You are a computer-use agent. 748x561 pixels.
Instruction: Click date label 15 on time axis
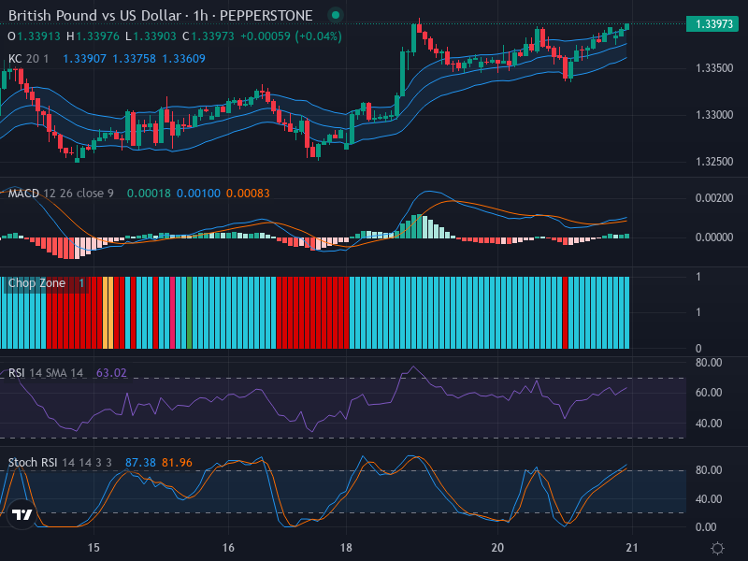click(x=93, y=548)
